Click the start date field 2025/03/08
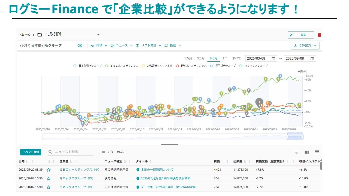349x196 pixels. point(261,59)
